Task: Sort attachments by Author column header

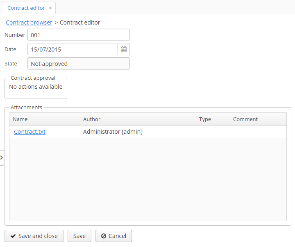Action: click(138, 119)
